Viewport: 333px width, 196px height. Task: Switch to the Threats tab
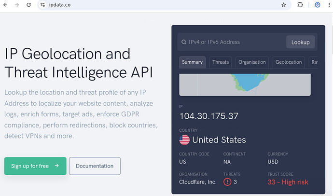(x=221, y=62)
